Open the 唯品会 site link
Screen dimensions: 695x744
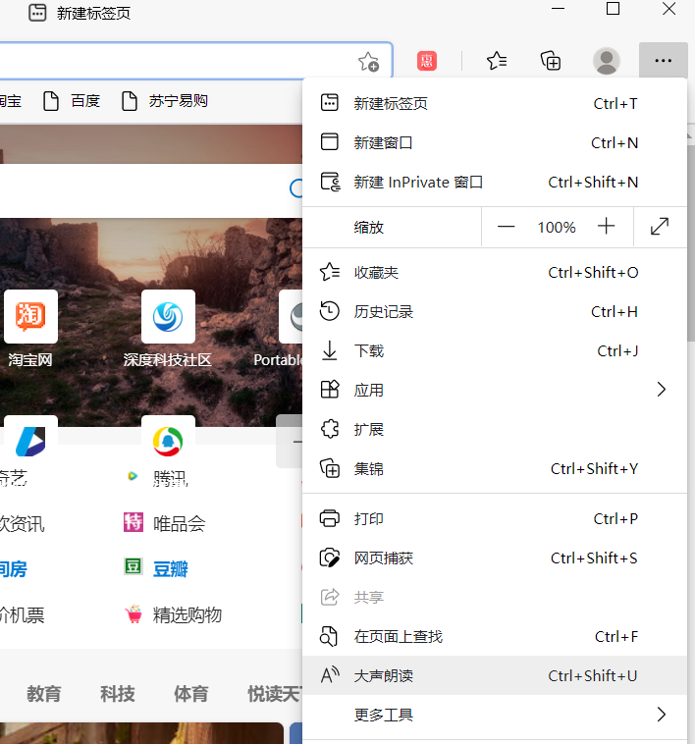pyautogui.click(x=179, y=523)
